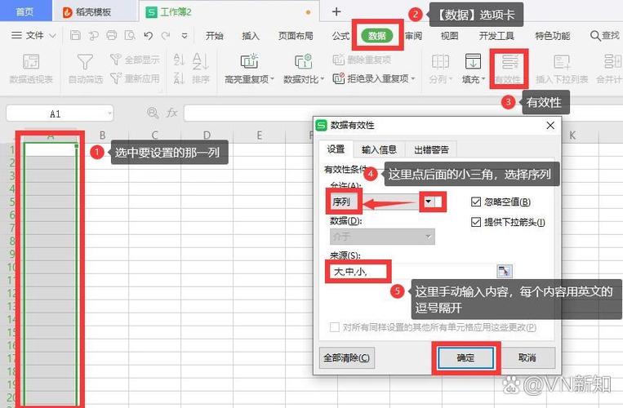Enable 自动筛选 auto filter
The height and width of the screenshot is (408, 623).
pos(86,69)
